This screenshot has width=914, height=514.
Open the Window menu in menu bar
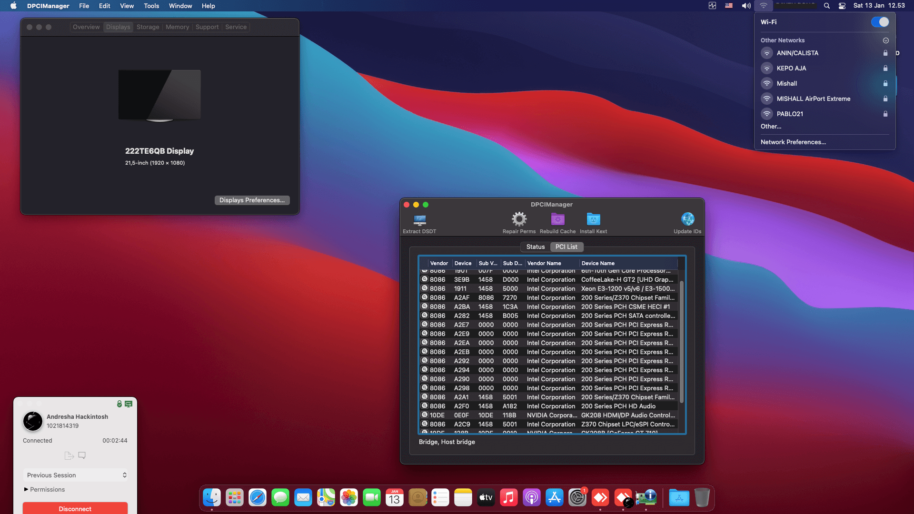coord(180,6)
